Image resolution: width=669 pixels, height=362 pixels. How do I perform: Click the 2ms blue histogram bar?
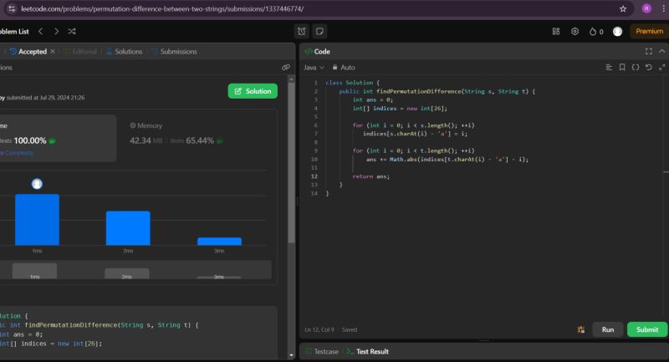(x=128, y=228)
